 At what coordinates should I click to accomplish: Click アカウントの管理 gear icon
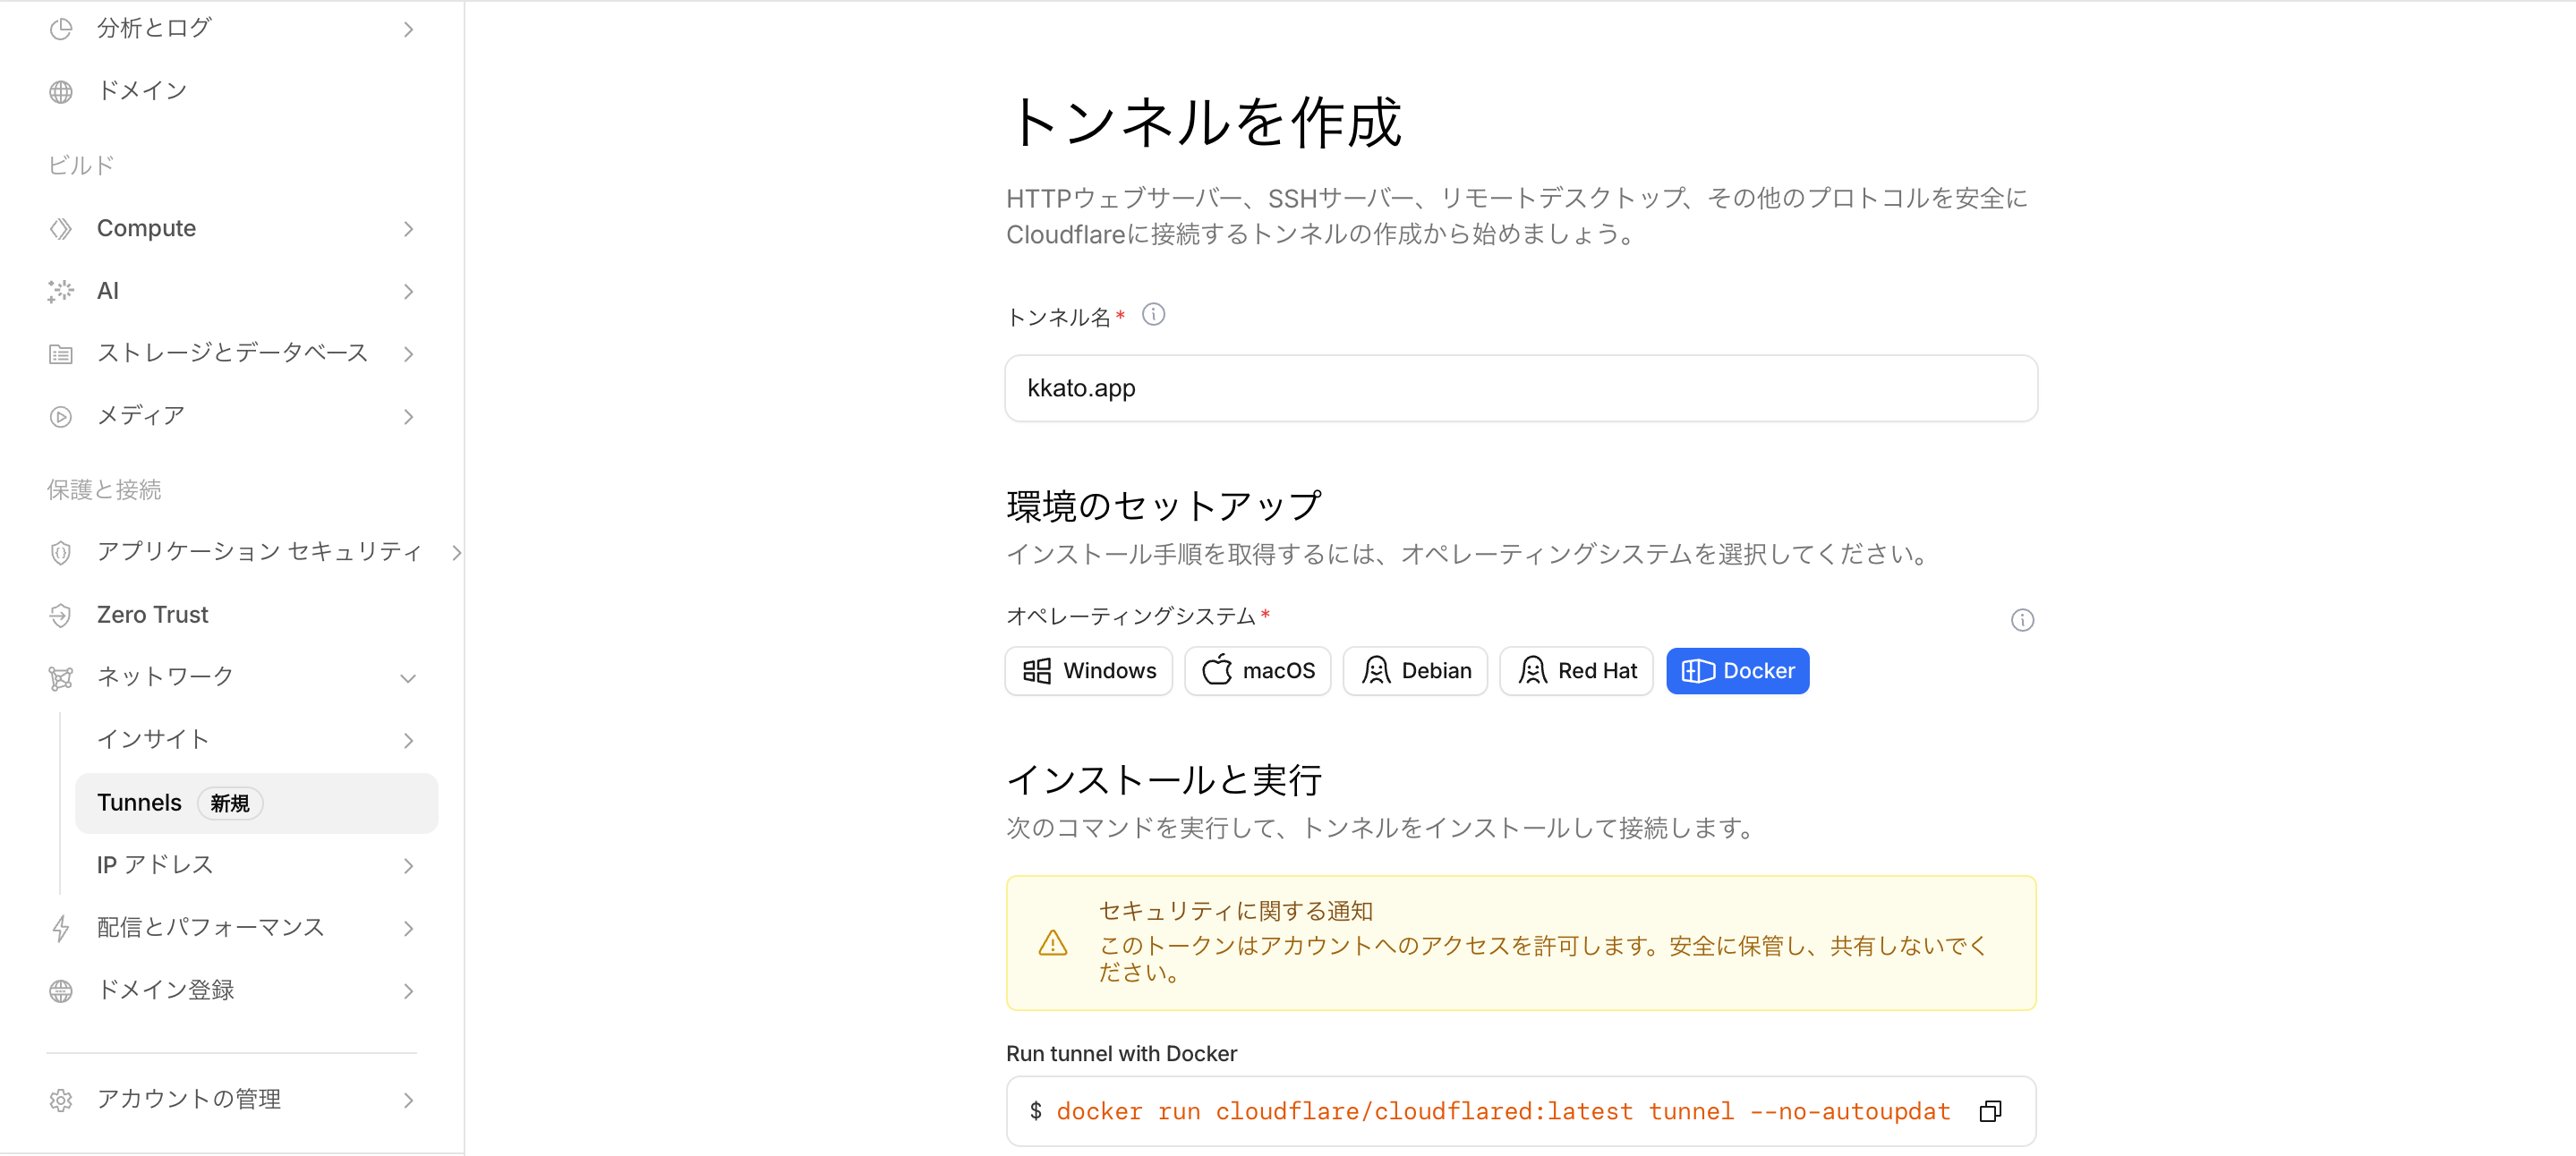pyautogui.click(x=61, y=1099)
